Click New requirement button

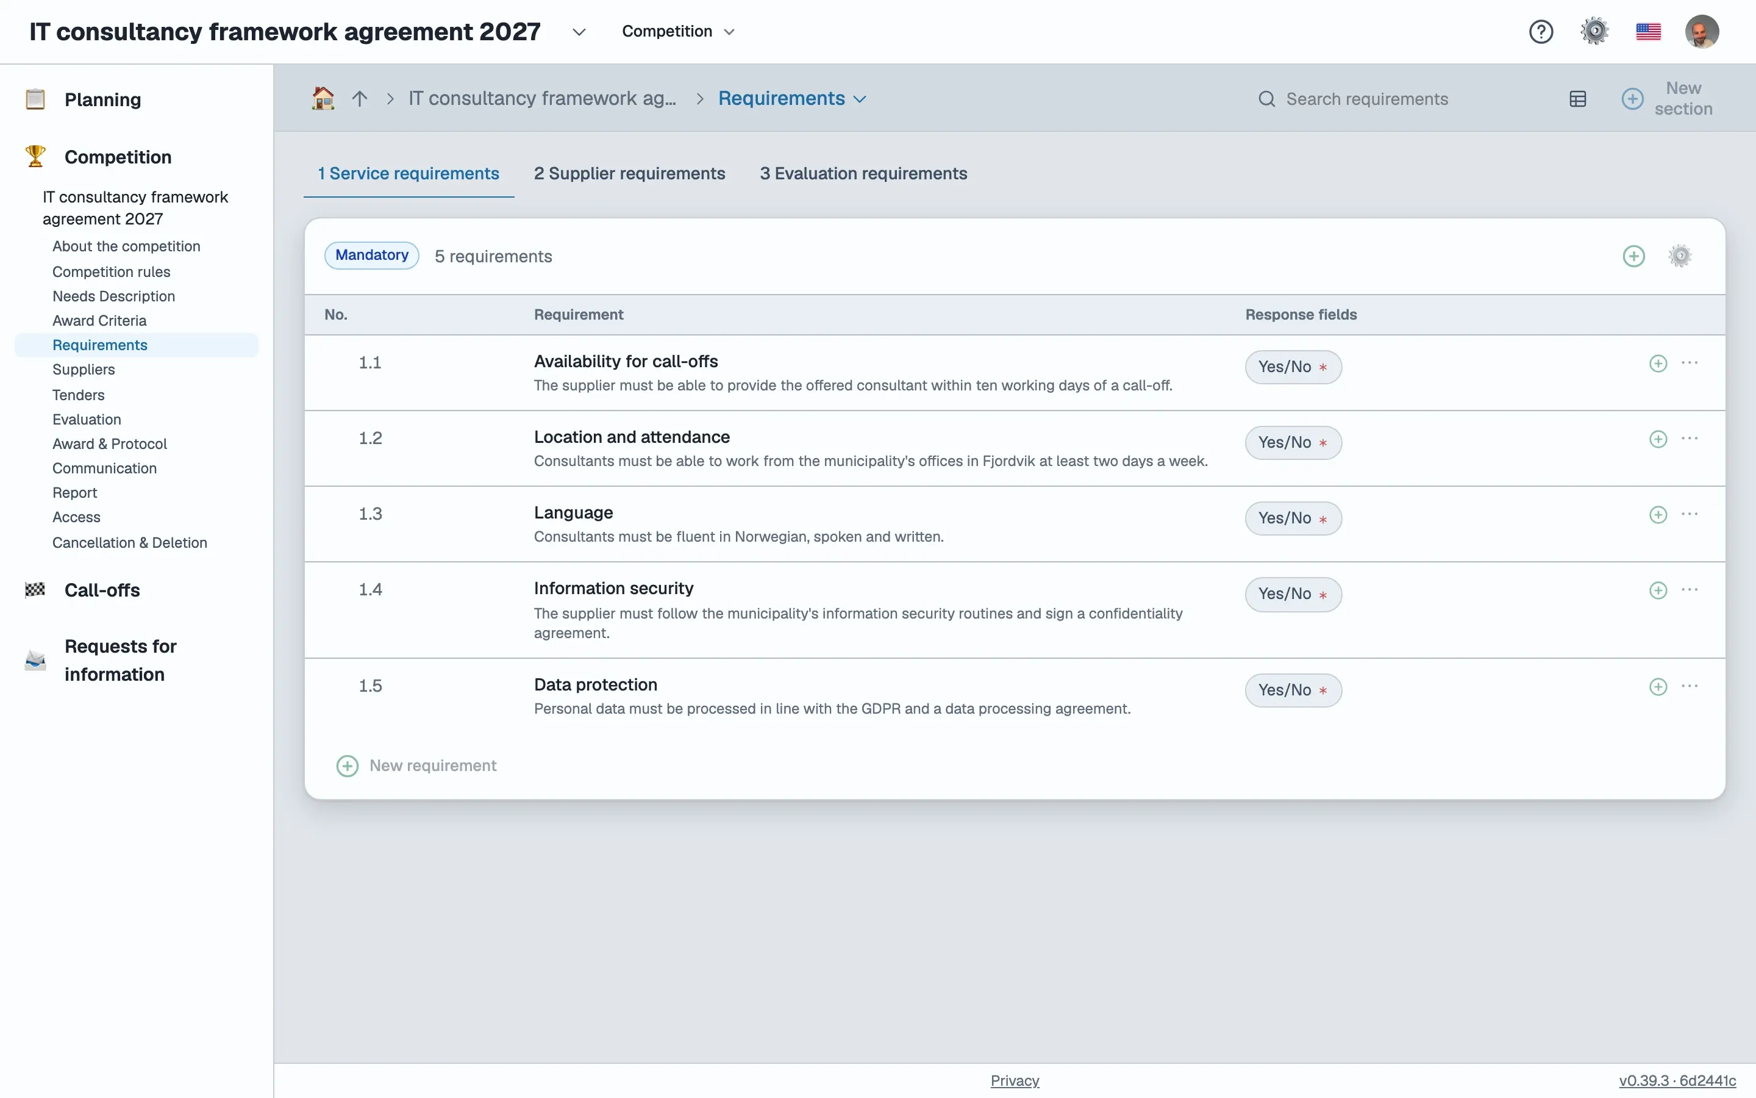click(416, 766)
